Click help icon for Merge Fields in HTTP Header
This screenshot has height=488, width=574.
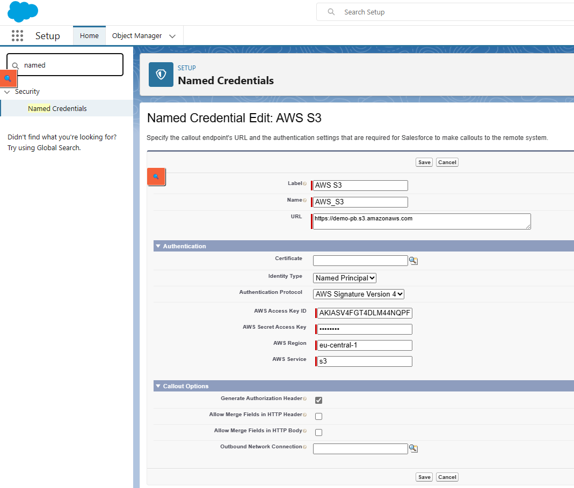[304, 415]
